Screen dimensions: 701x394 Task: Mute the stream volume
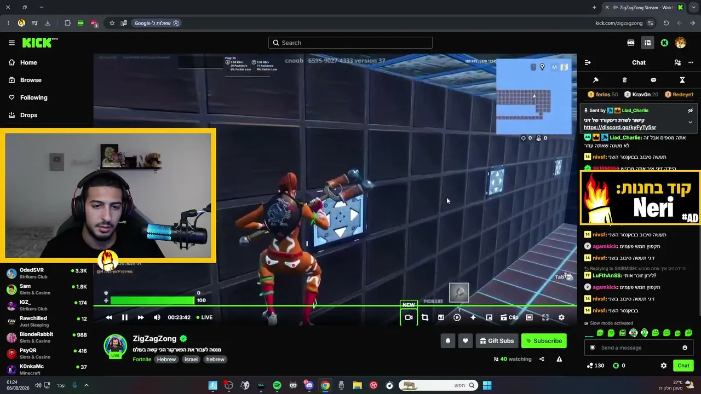(157, 317)
